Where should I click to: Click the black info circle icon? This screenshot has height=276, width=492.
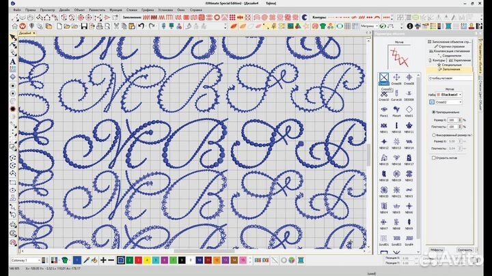pos(410,27)
